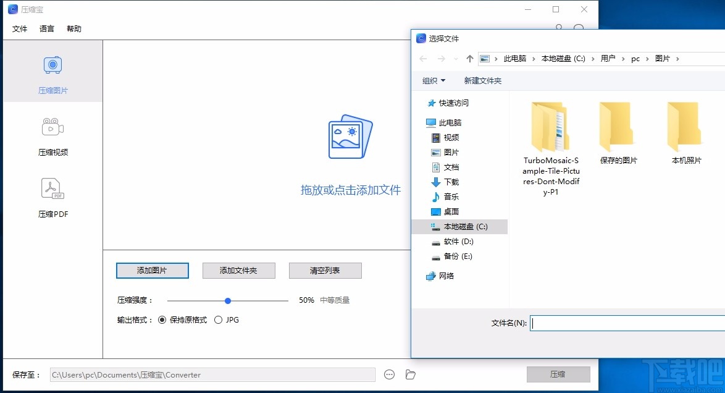Select 本地磁盘 (C:) in navigation tree
The width and height of the screenshot is (725, 393).
[459, 226]
